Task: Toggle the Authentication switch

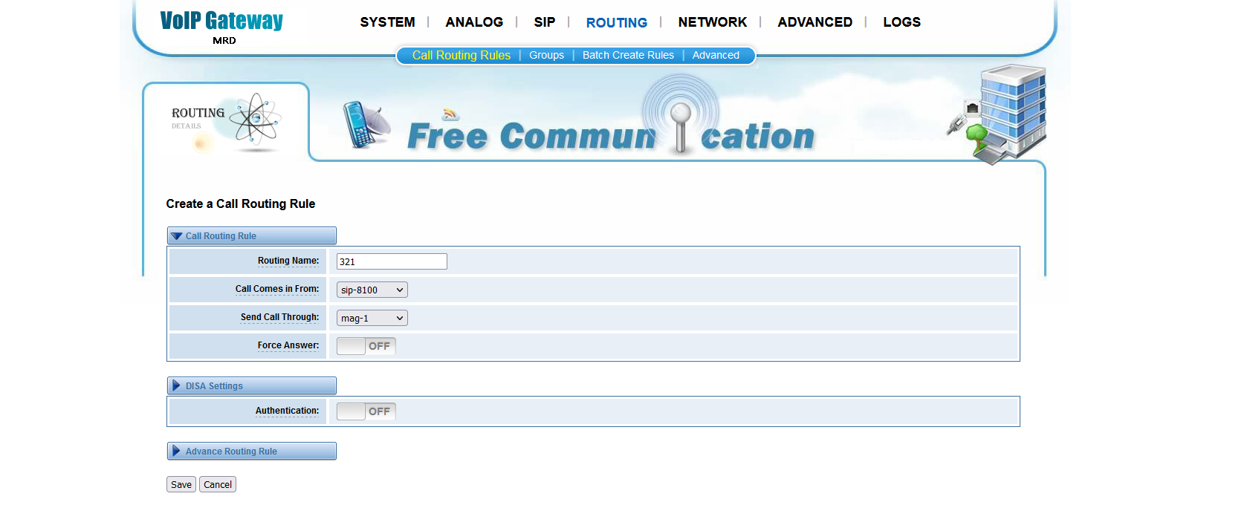Action: (366, 411)
